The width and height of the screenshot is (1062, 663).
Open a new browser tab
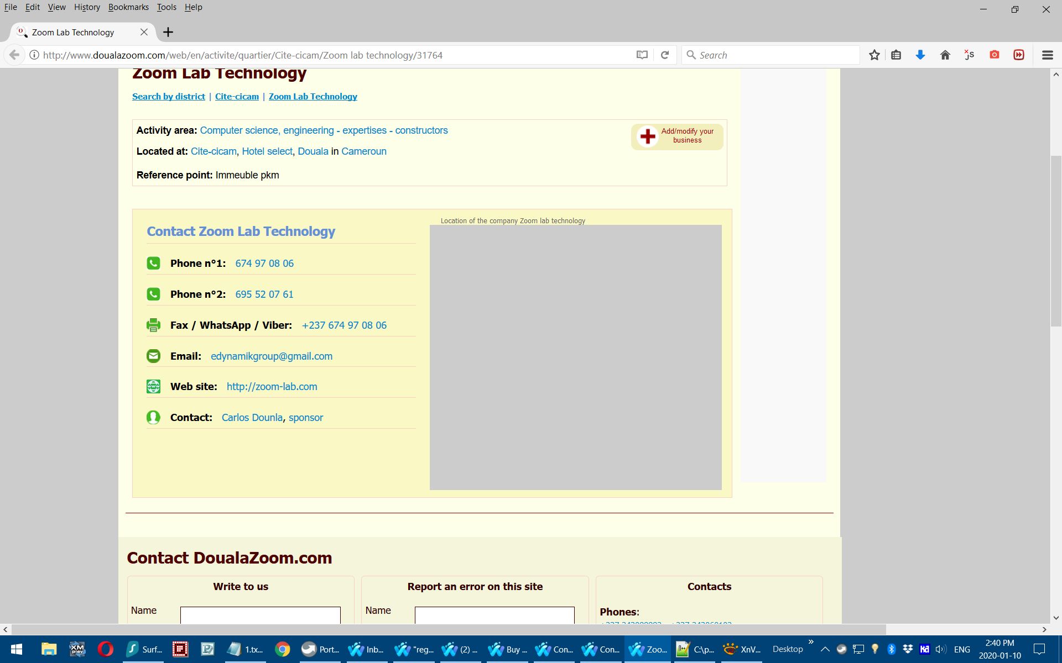click(x=168, y=32)
